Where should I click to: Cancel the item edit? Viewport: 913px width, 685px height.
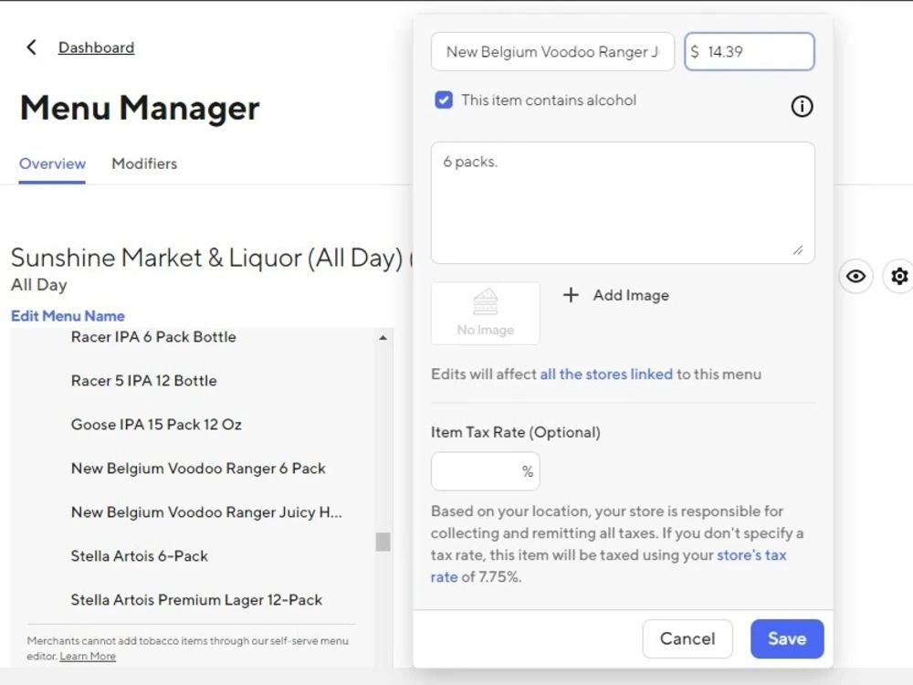point(687,639)
